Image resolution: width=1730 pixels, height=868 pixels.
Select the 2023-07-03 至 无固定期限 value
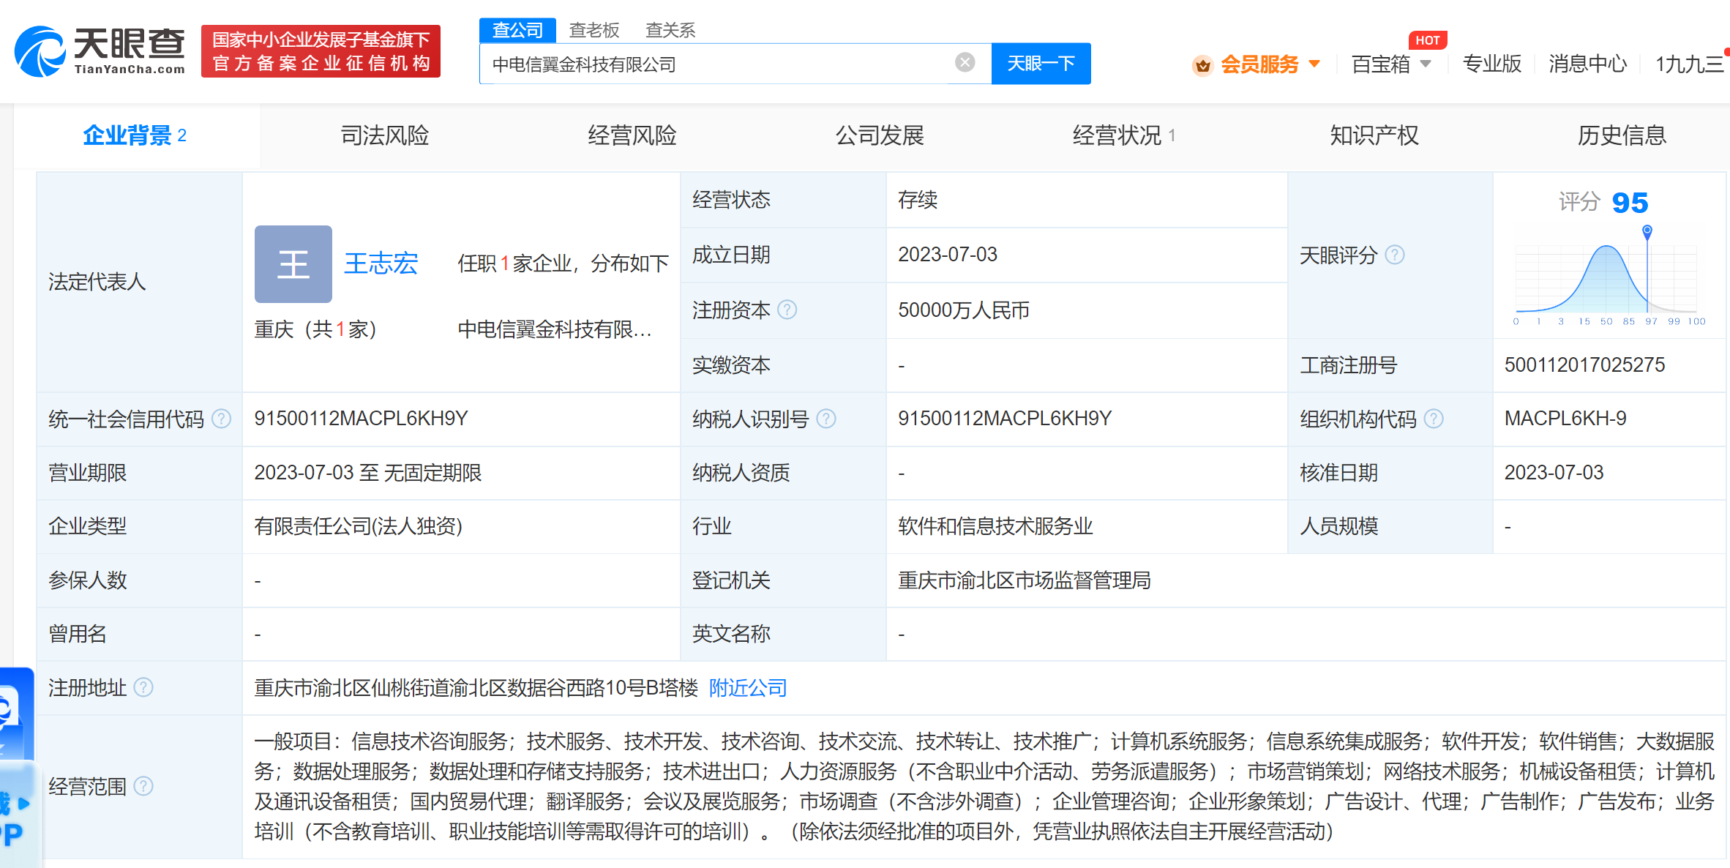[x=367, y=473]
